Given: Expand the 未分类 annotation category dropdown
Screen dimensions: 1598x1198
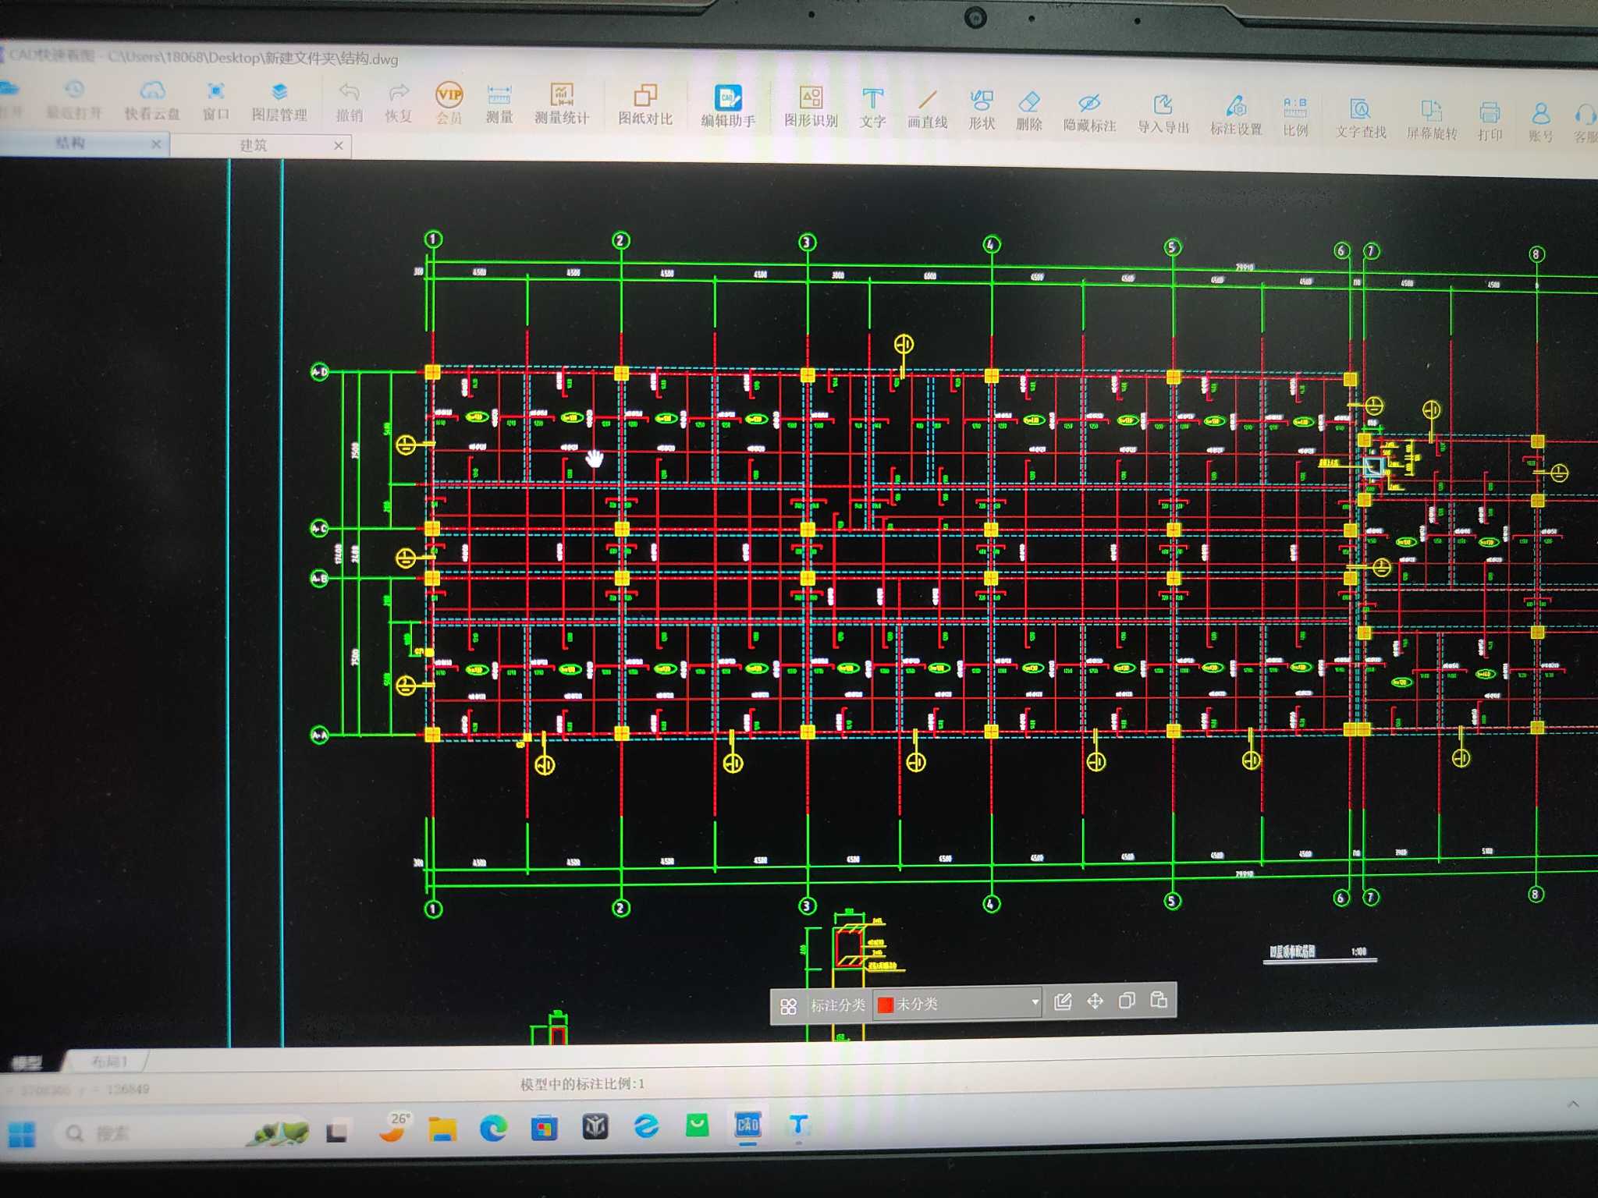Looking at the screenshot, I should [x=1035, y=1002].
